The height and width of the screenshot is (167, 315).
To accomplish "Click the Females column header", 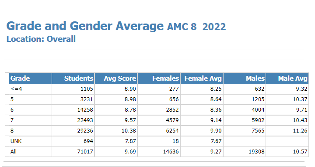I will (x=159, y=78).
